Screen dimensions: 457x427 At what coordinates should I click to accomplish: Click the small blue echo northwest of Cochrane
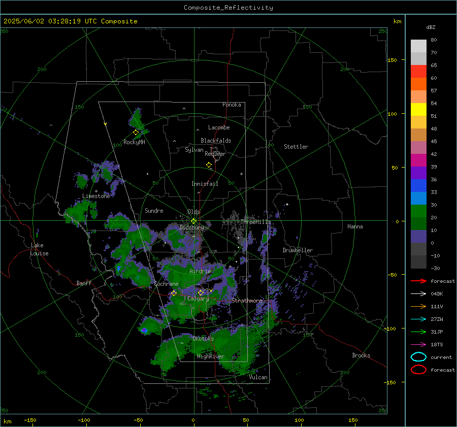coord(119,268)
